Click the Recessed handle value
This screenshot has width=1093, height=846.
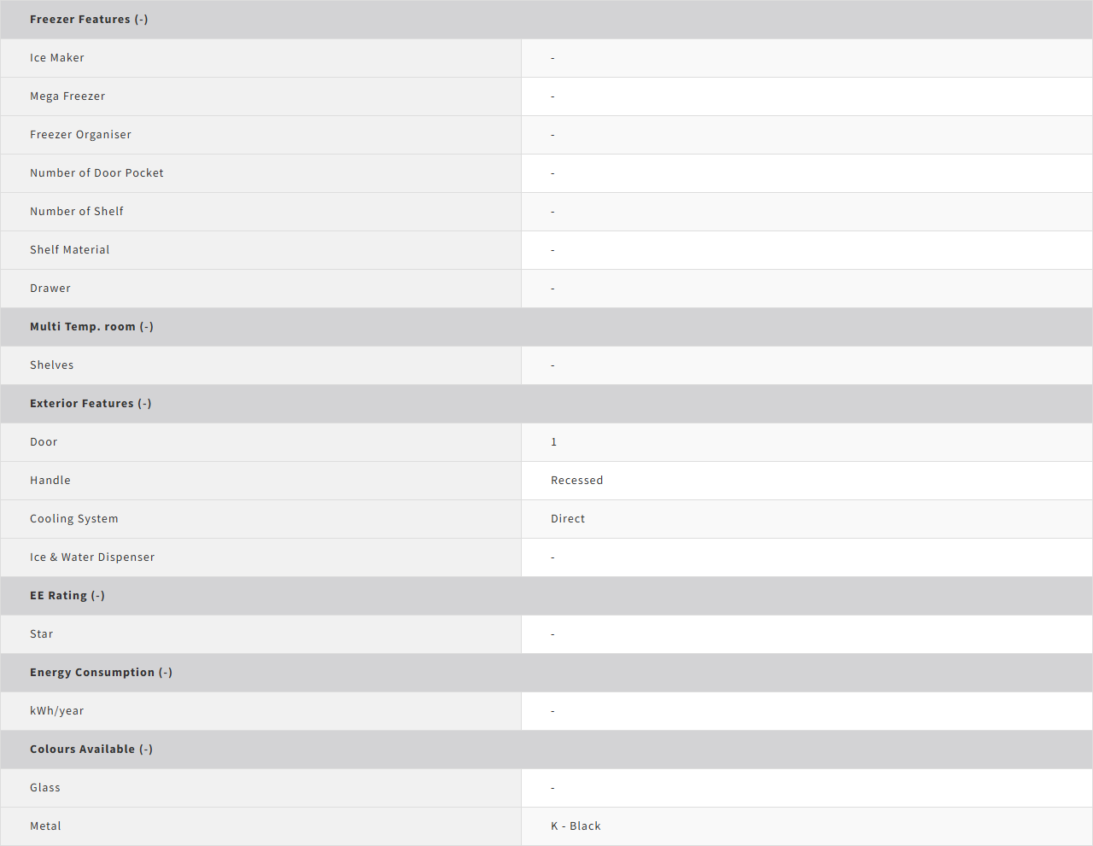coord(576,481)
